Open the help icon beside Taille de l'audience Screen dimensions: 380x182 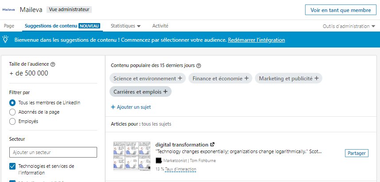pyautogui.click(x=53, y=64)
